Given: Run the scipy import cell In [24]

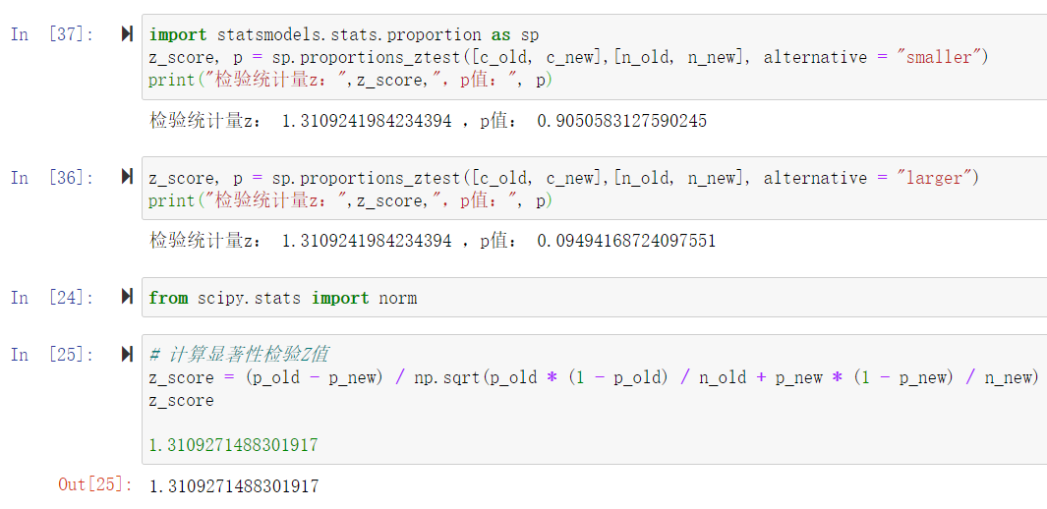Looking at the screenshot, I should click(x=127, y=297).
